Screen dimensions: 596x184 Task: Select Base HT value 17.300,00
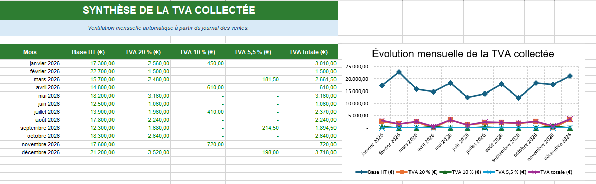pos(88,63)
